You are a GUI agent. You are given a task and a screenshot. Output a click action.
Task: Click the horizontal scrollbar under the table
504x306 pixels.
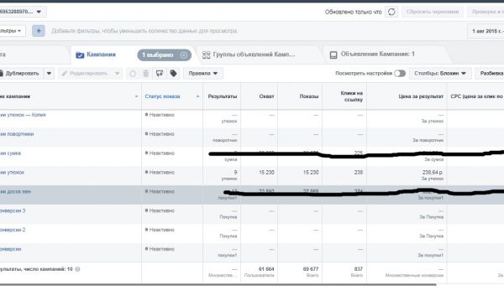click(218, 284)
